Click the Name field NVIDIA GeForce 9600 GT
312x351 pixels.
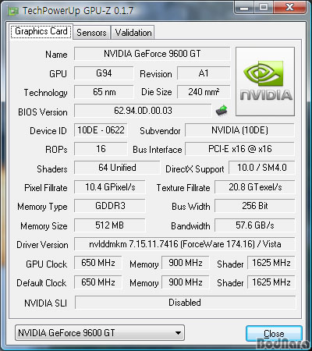(152, 54)
